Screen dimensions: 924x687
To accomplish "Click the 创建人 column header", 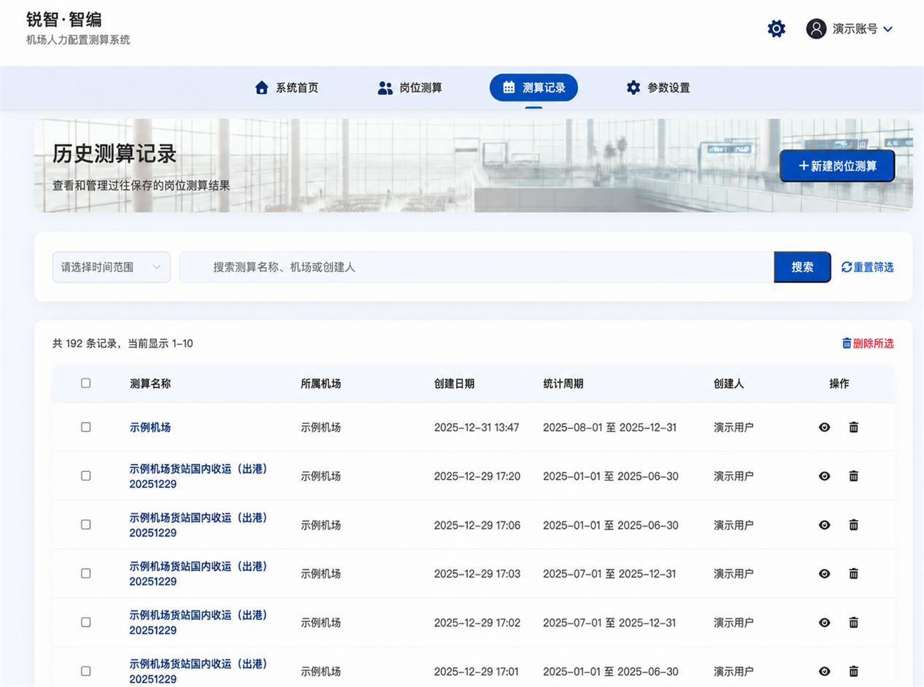I will tap(729, 384).
